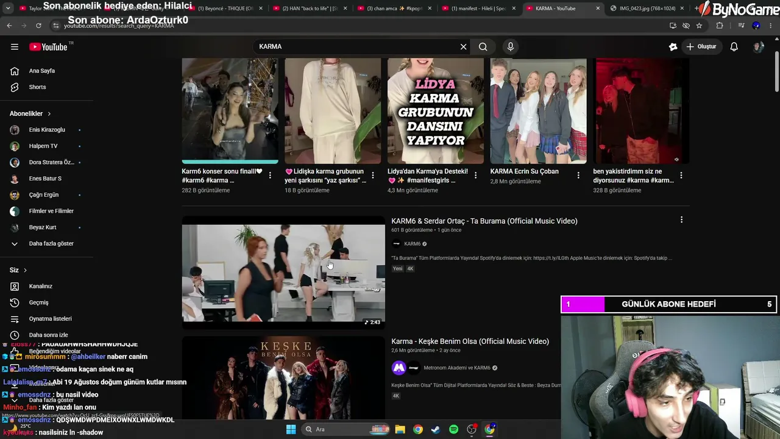Switch to the chan amca browser tab
This screenshot has height=439, width=780.
[x=393, y=9]
